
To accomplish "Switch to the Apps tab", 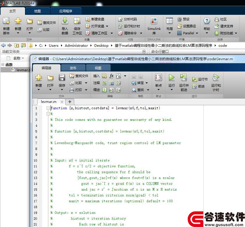I will pos(66,11).
